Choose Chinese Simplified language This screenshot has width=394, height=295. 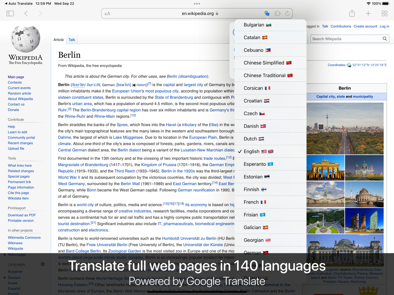pos(270,63)
